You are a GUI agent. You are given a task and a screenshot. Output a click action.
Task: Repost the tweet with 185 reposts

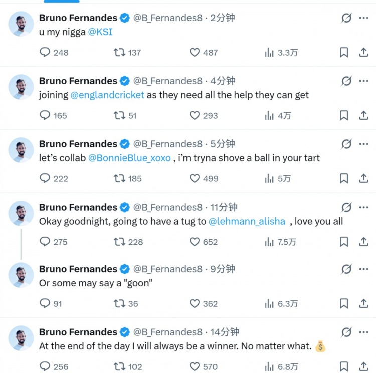pos(120,178)
